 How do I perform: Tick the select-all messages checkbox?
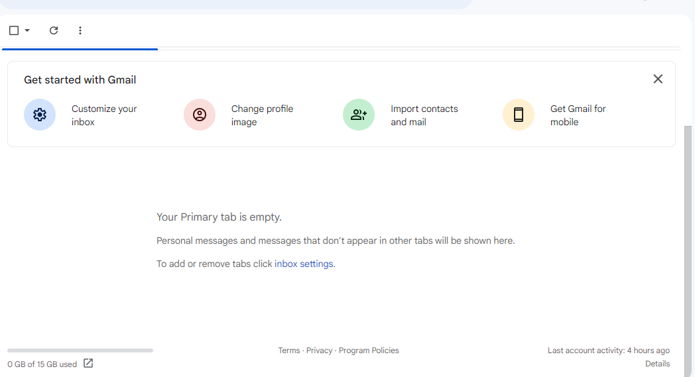point(14,30)
